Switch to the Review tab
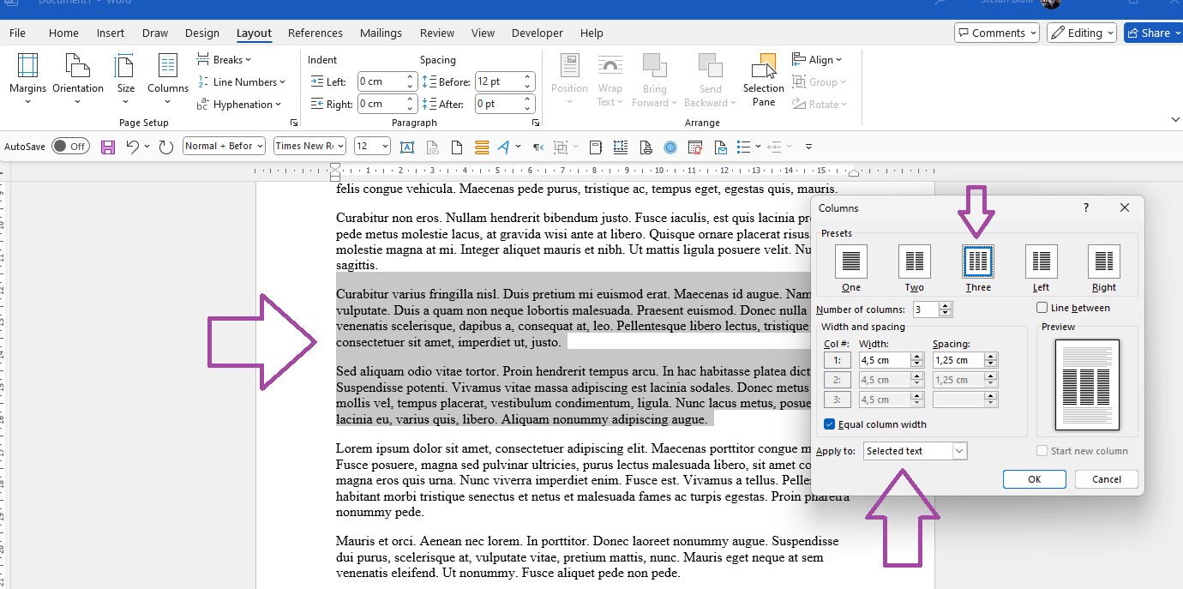 (x=437, y=33)
